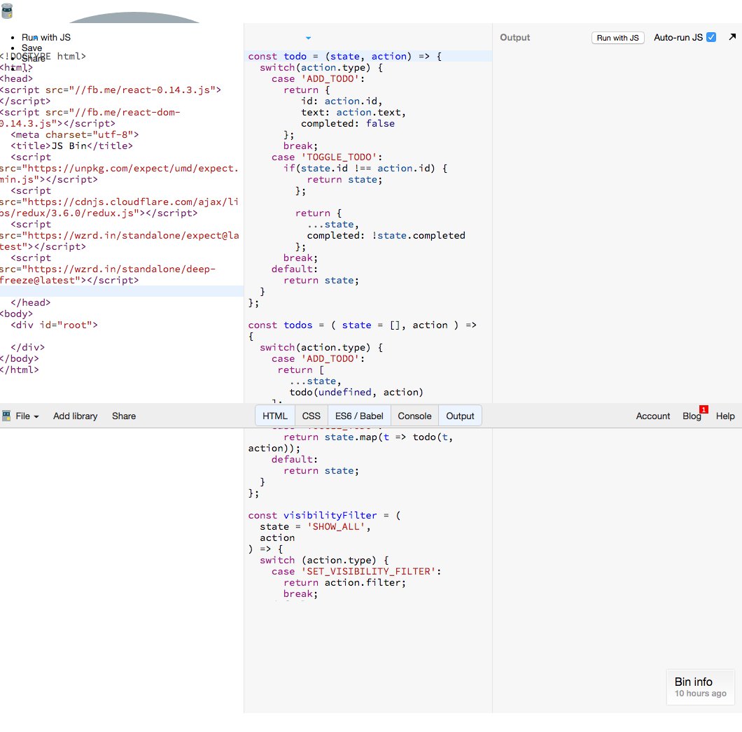Image resolution: width=742 pixels, height=732 pixels.
Task: Click the 'Run with JS' list link
Action: (46, 37)
